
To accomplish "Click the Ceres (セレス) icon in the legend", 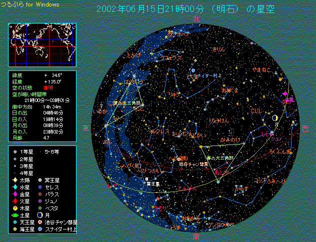I will tap(40, 187).
